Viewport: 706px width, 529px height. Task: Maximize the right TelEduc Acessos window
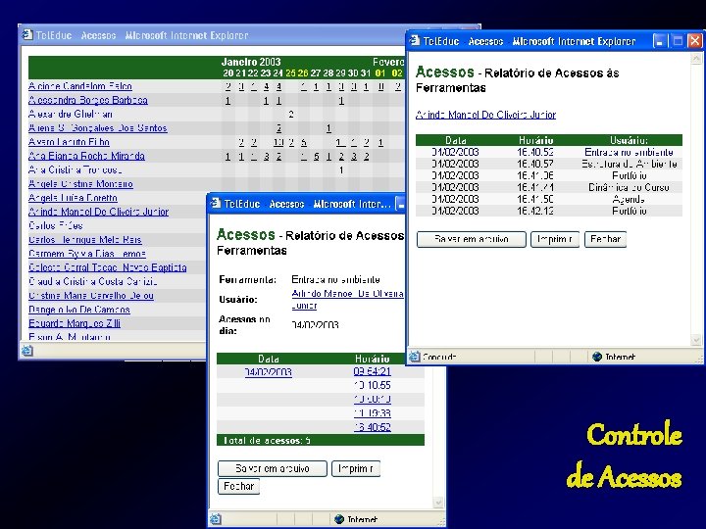coord(678,41)
